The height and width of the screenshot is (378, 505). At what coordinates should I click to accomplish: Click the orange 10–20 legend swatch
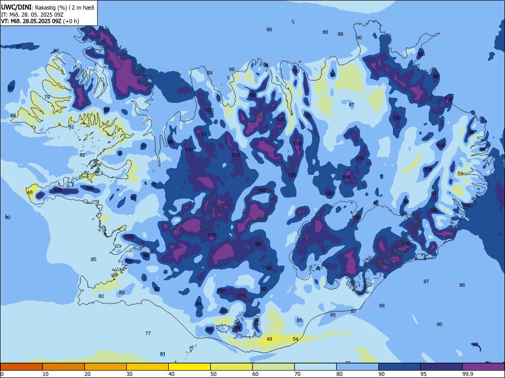pos(64,367)
